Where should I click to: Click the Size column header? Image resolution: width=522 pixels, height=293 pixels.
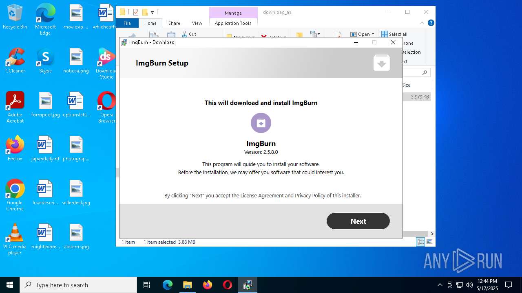[x=416, y=85]
